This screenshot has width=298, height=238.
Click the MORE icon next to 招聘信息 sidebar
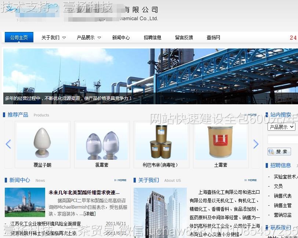(296, 165)
